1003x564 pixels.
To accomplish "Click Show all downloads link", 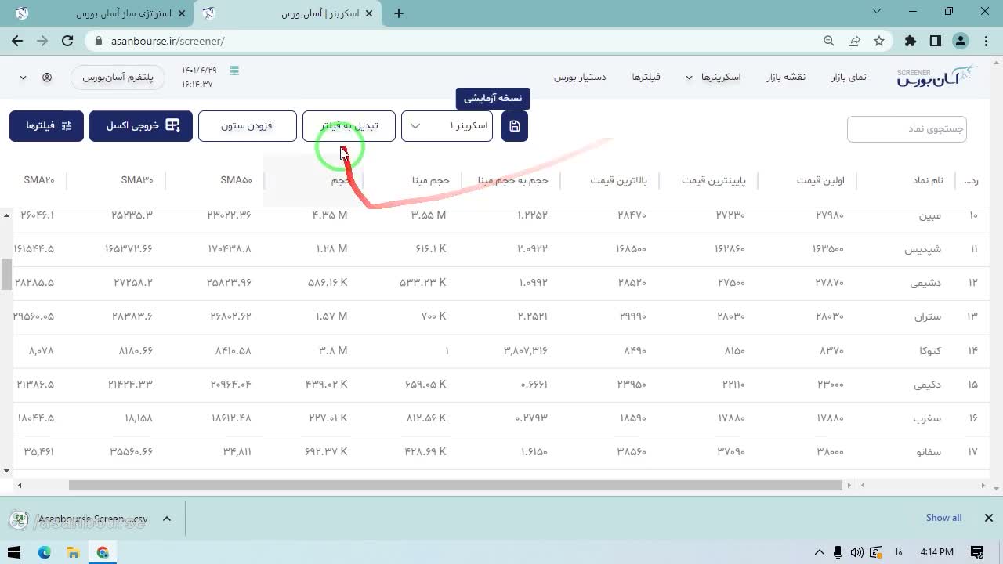I will click(x=943, y=518).
